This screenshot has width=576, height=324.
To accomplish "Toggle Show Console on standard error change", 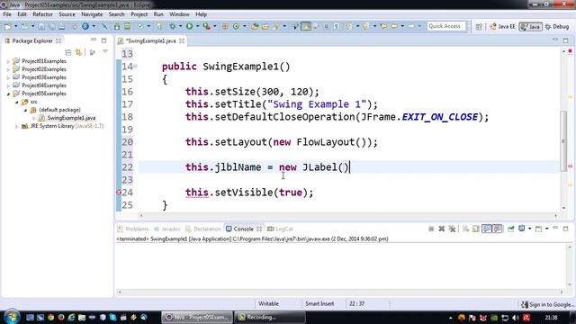I will tap(497, 229).
